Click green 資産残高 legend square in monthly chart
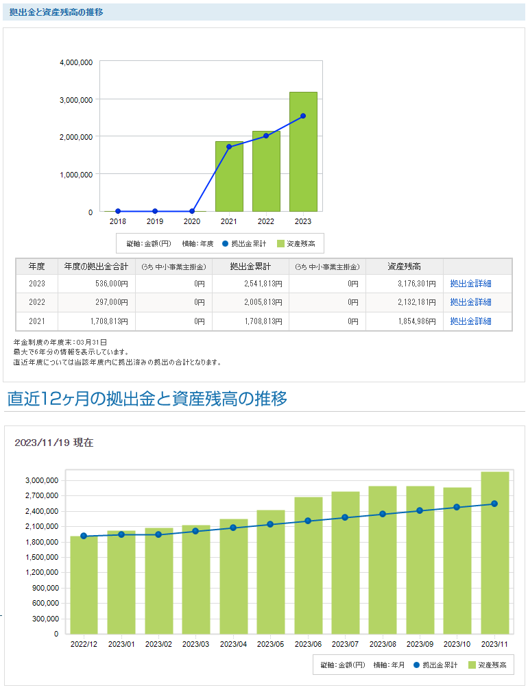528x692 pixels. tap(472, 665)
